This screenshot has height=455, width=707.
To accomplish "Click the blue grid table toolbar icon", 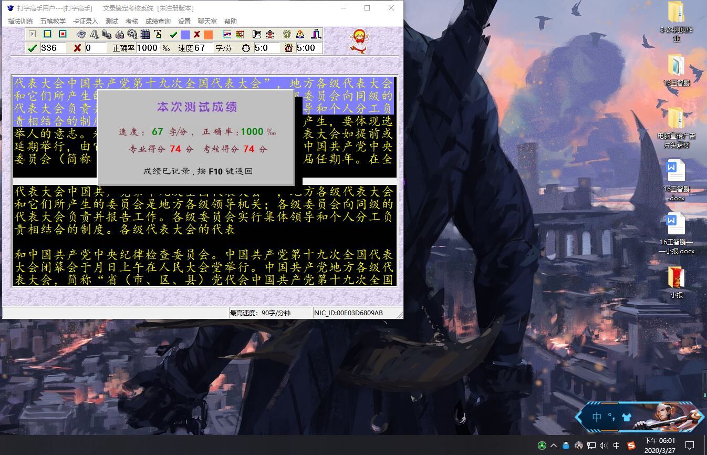I will [x=145, y=34].
